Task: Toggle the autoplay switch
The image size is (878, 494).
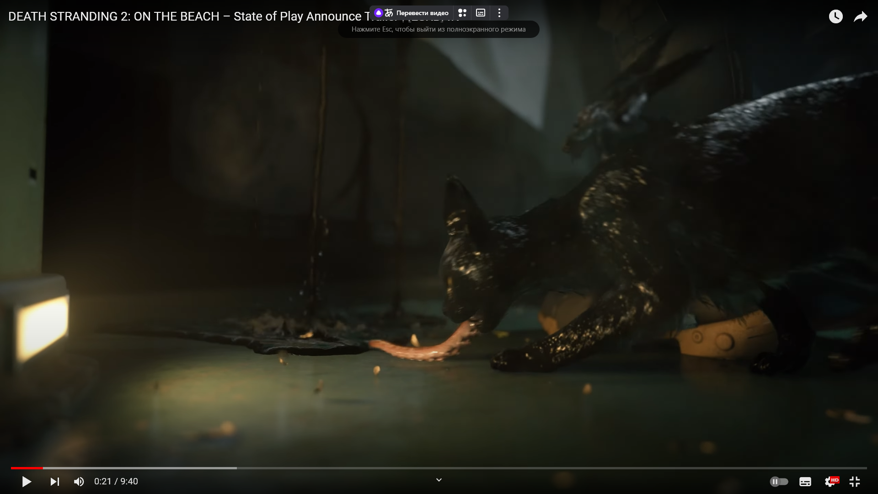Action: 779,482
